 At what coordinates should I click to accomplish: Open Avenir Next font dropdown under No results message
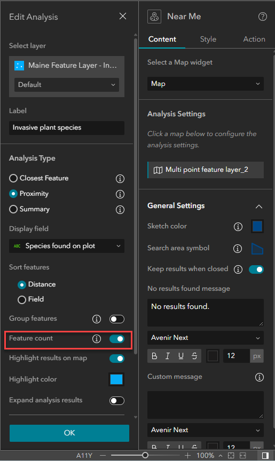pyautogui.click(x=206, y=338)
